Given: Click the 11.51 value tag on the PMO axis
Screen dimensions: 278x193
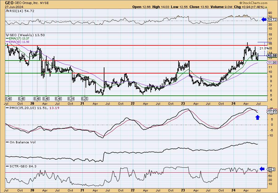Looking at the screenshot, I should tap(272, 112).
